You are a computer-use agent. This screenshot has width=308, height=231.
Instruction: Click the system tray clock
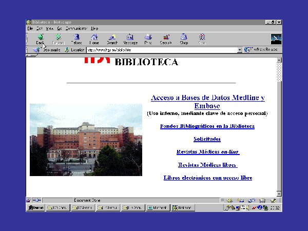275,208
